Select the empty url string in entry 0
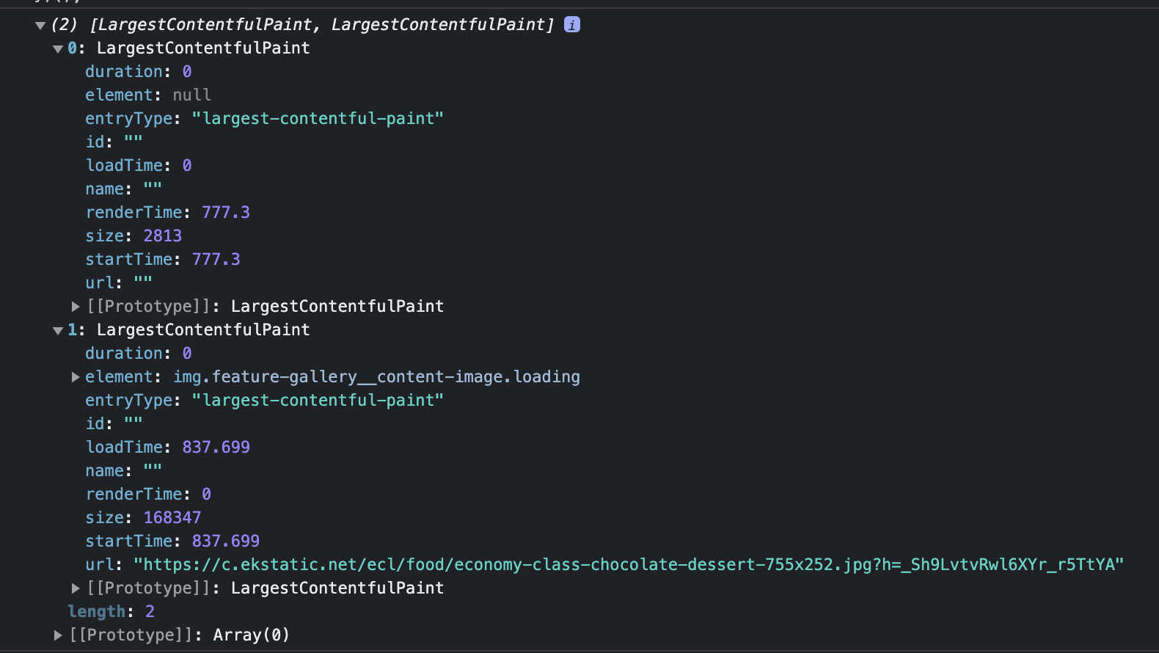Viewport: 1159px width, 653px height. click(x=143, y=281)
